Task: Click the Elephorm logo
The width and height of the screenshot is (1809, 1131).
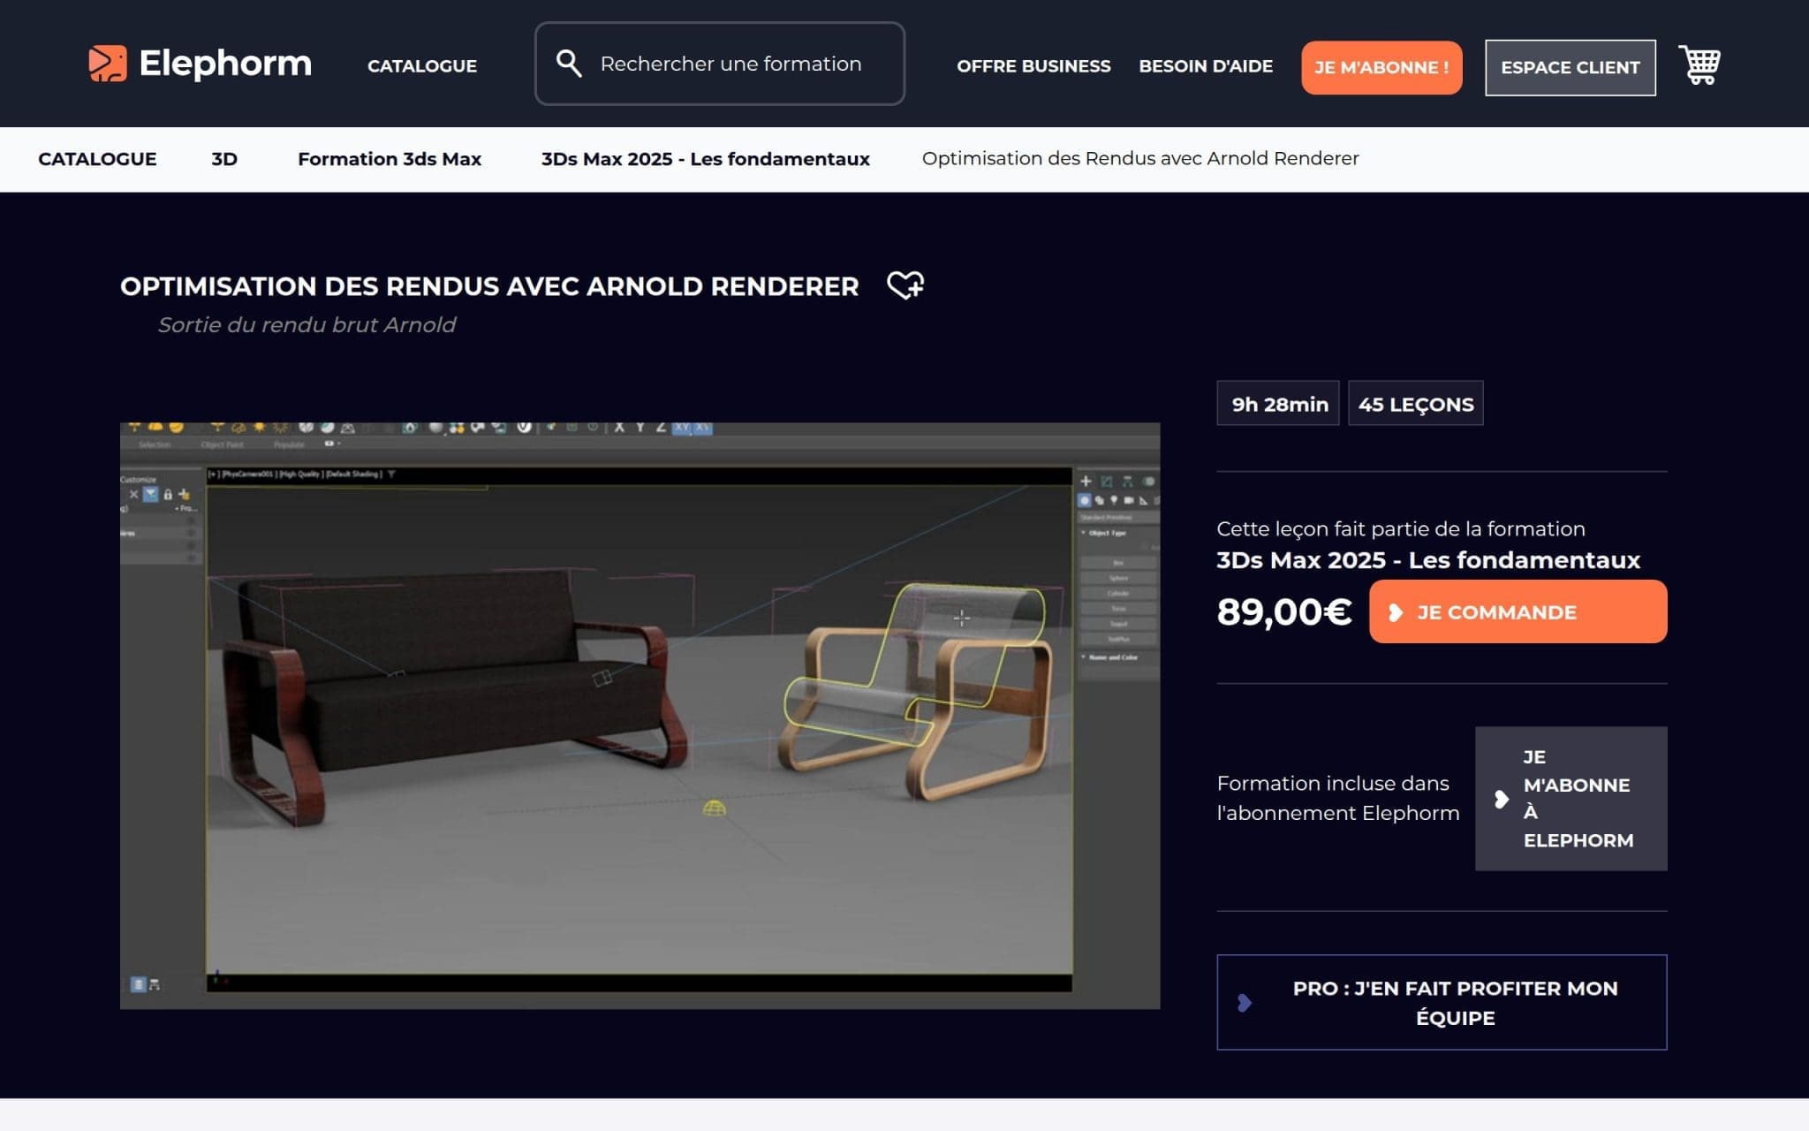Action: click(x=200, y=64)
